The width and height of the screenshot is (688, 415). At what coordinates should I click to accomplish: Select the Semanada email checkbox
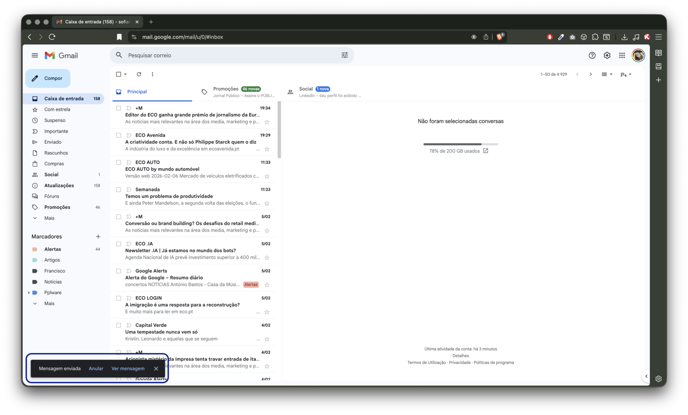pos(119,189)
